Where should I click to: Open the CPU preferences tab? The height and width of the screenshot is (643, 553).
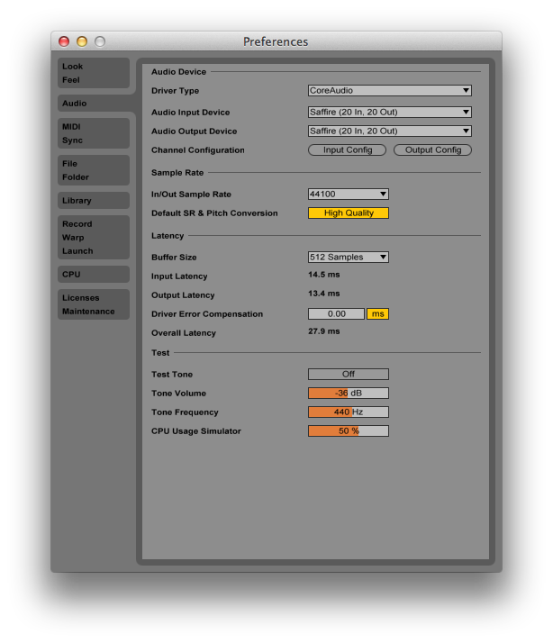(94, 275)
